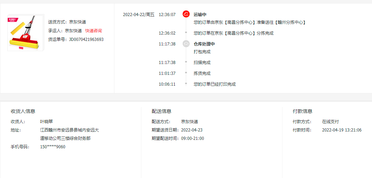Image resolution: width=372 pixels, height=178 pixels.
Task: Click the 承运人：京东快递 carrier text
Action: pyautogui.click(x=65, y=30)
